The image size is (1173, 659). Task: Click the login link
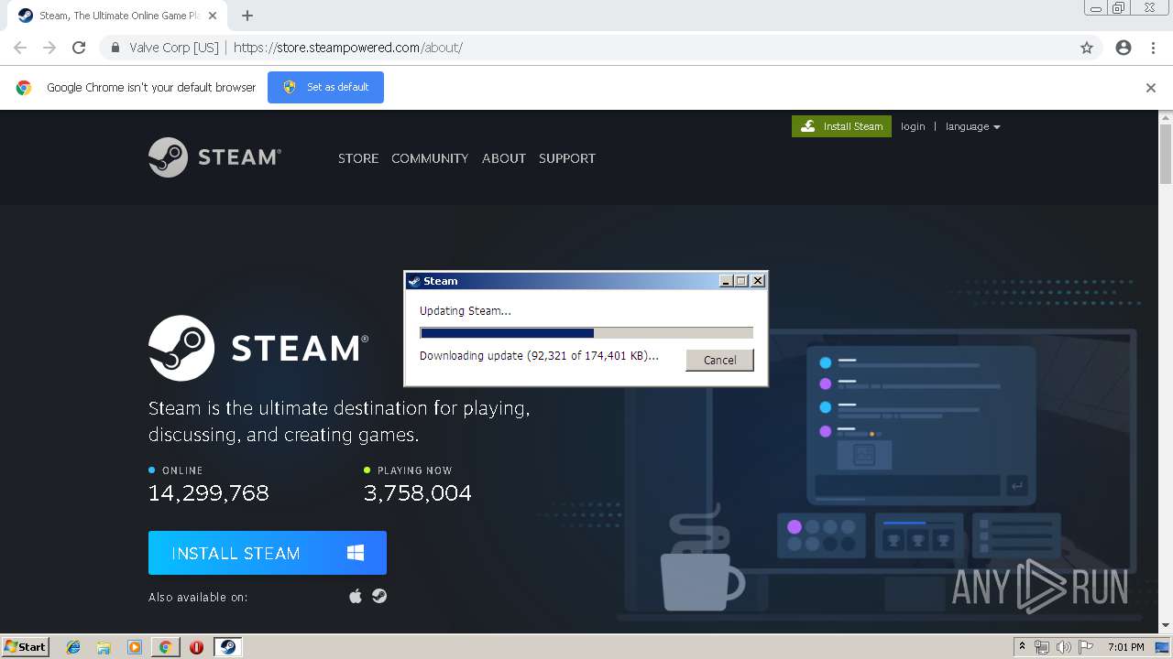click(x=913, y=126)
